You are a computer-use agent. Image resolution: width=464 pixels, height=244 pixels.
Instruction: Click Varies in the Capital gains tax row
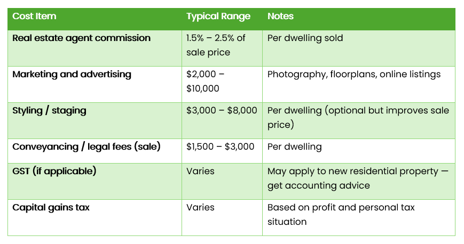click(200, 208)
